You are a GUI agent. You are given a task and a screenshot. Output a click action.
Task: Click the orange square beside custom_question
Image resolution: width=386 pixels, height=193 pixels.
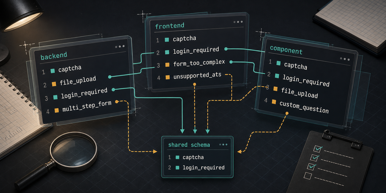pyautogui.click(x=274, y=101)
